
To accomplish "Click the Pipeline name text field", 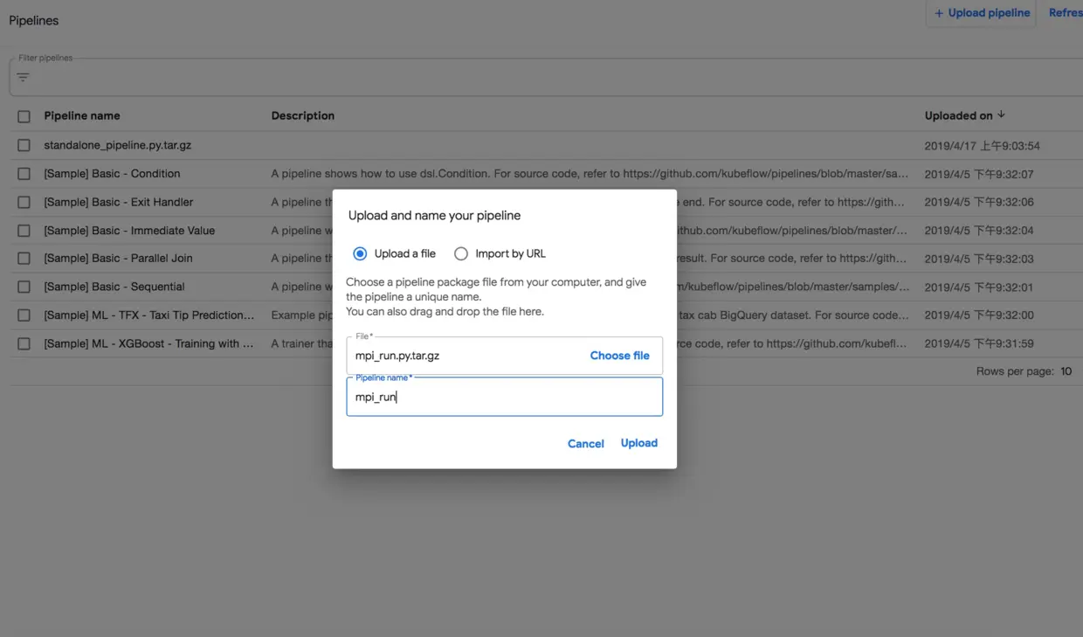I will click(504, 397).
